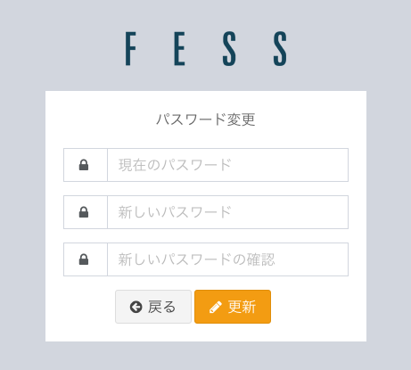Click the first S in FESS logo

pyautogui.click(x=229, y=49)
